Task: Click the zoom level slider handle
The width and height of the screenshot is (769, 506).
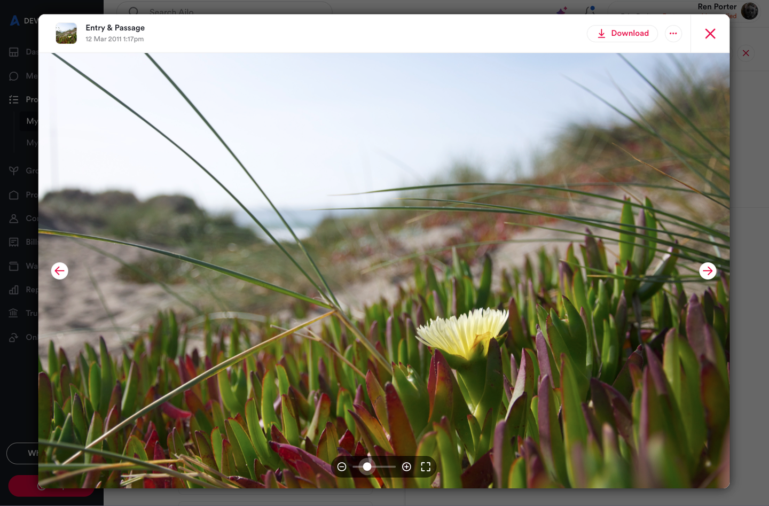Action: [367, 467]
